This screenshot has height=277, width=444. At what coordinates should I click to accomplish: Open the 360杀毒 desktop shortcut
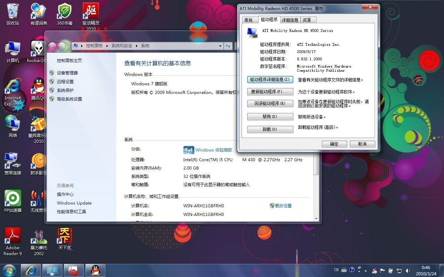pos(65,14)
